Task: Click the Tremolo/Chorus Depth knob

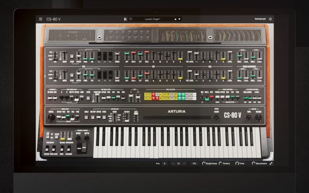Action: (x=87, y=138)
